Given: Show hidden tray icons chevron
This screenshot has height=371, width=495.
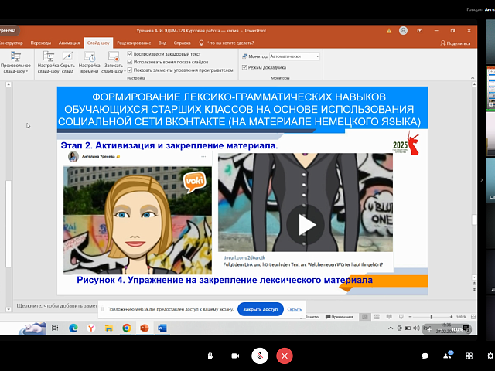Looking at the screenshot, I should 390,328.
